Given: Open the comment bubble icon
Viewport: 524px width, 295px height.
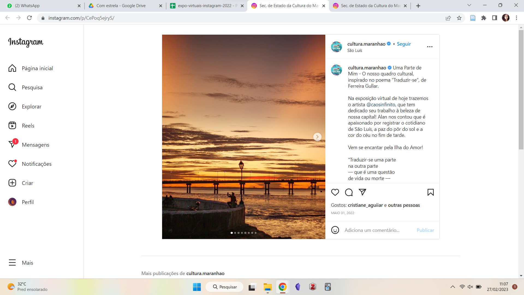Looking at the screenshot, I should pyautogui.click(x=349, y=192).
